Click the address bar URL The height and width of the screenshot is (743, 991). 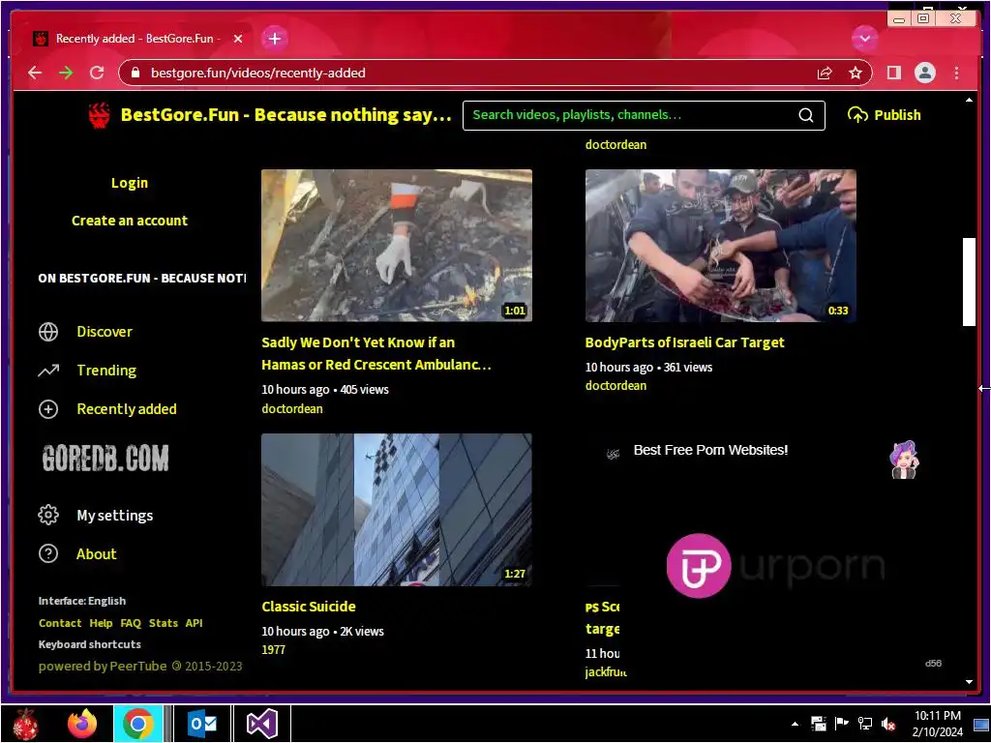tap(257, 73)
